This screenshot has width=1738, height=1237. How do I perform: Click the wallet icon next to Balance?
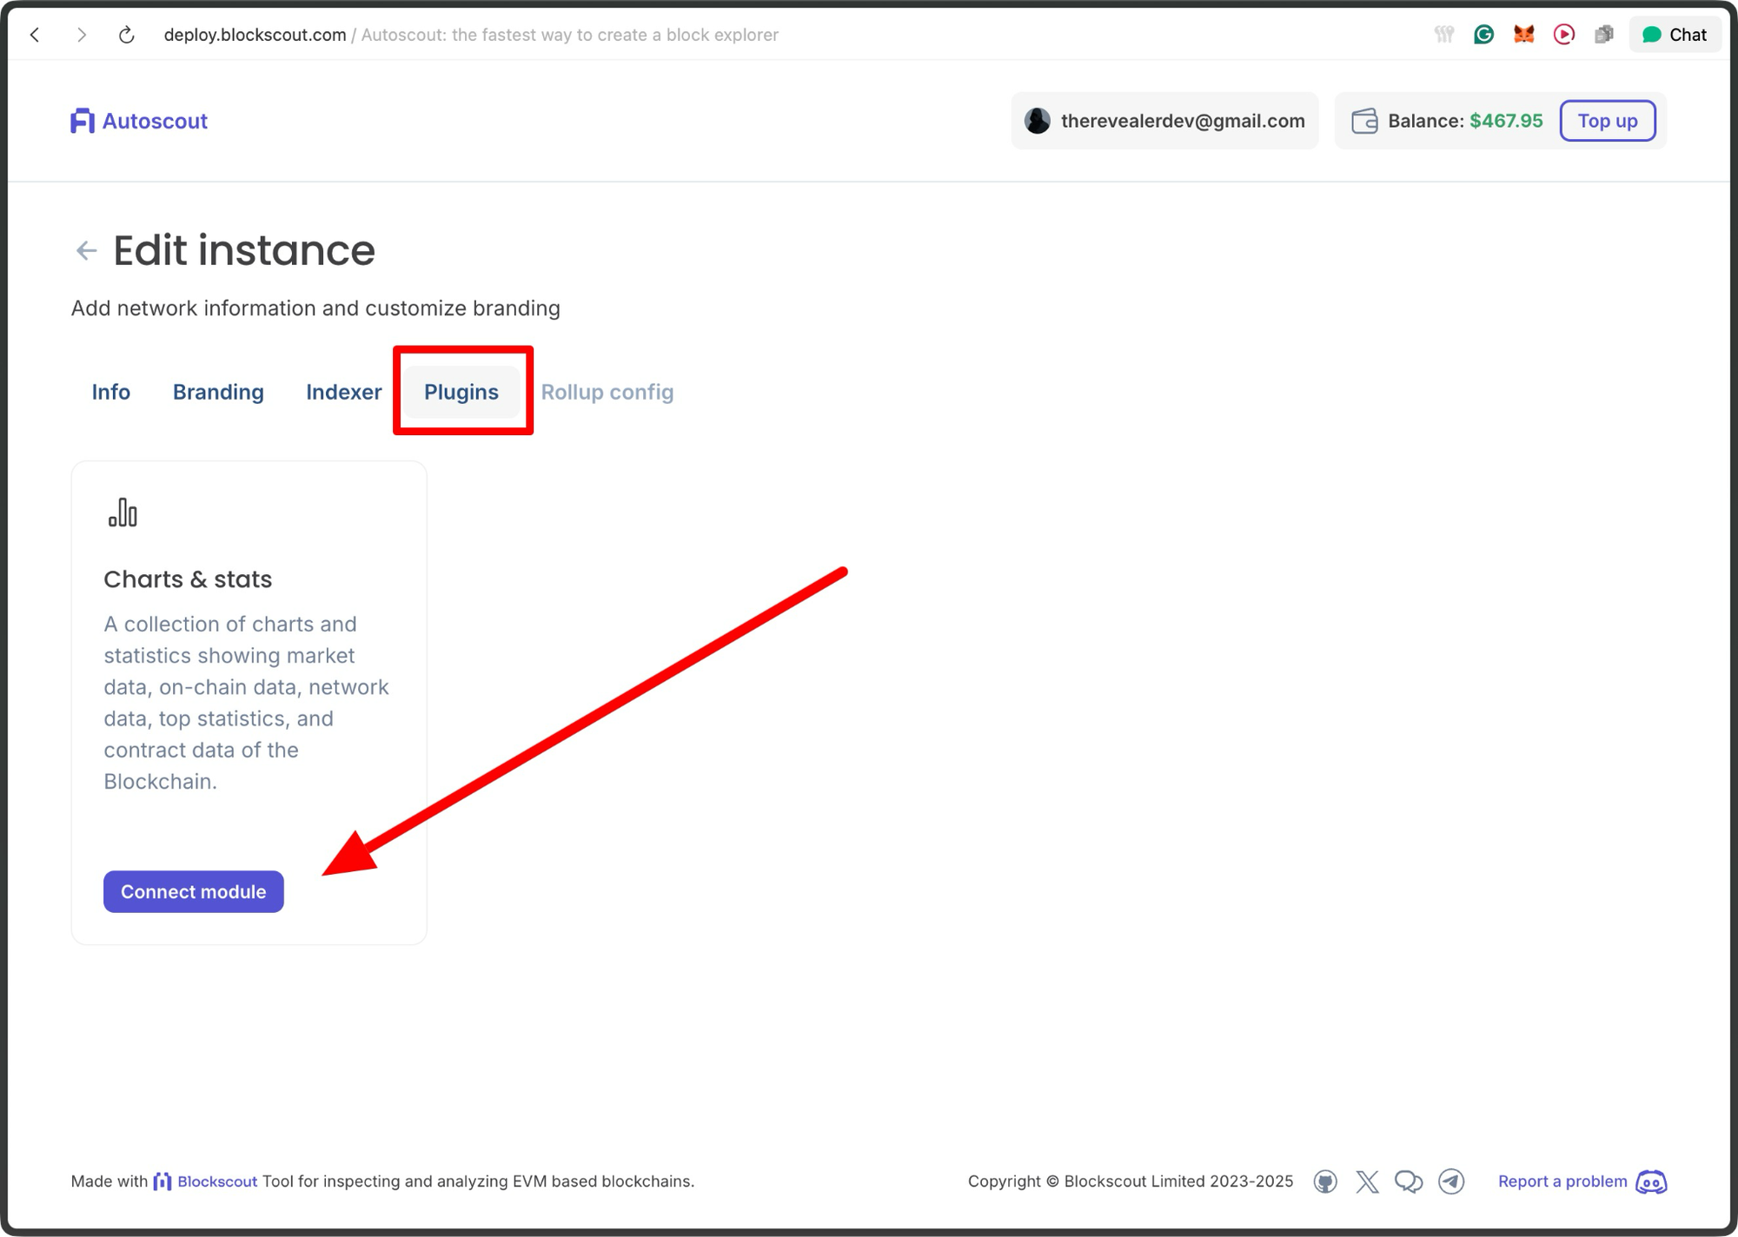point(1364,121)
